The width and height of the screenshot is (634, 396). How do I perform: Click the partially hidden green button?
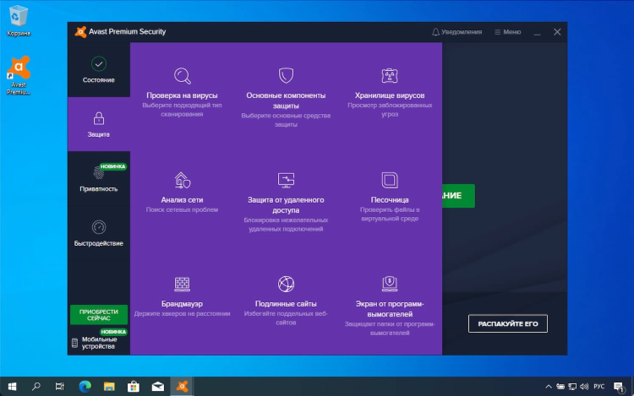[x=458, y=196]
